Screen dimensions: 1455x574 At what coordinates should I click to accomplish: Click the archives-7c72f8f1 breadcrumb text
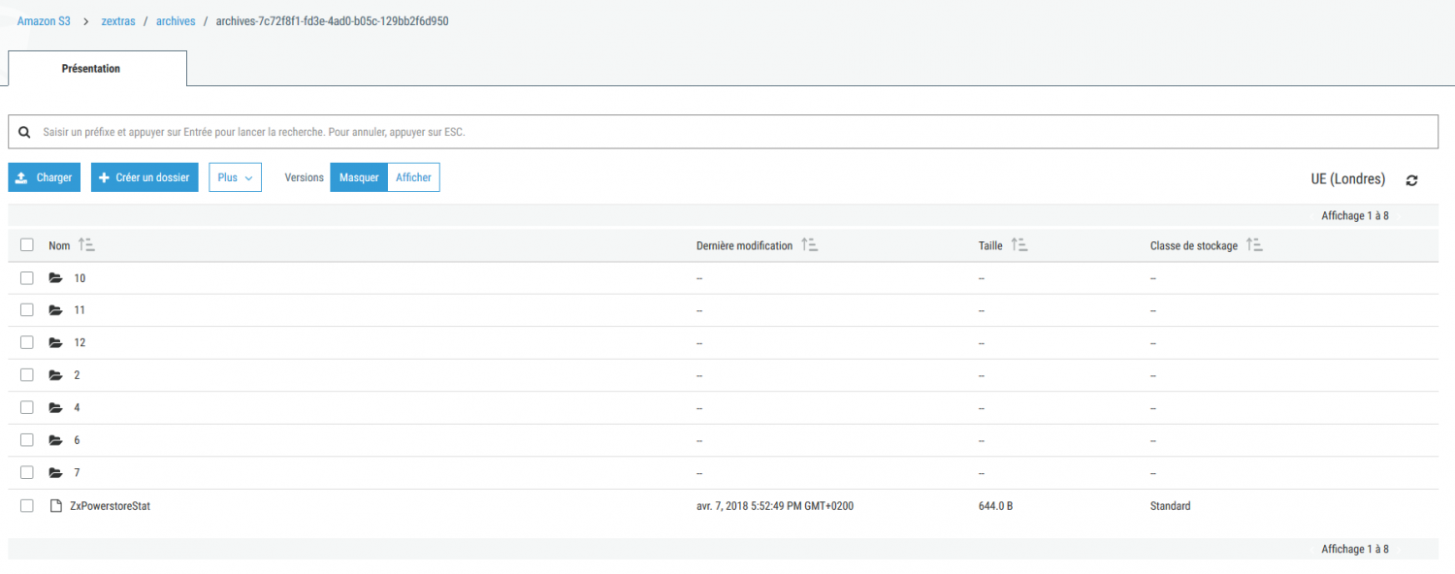333,20
